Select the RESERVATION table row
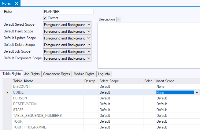Viewport: 200px width, 130px height. (x=25, y=104)
